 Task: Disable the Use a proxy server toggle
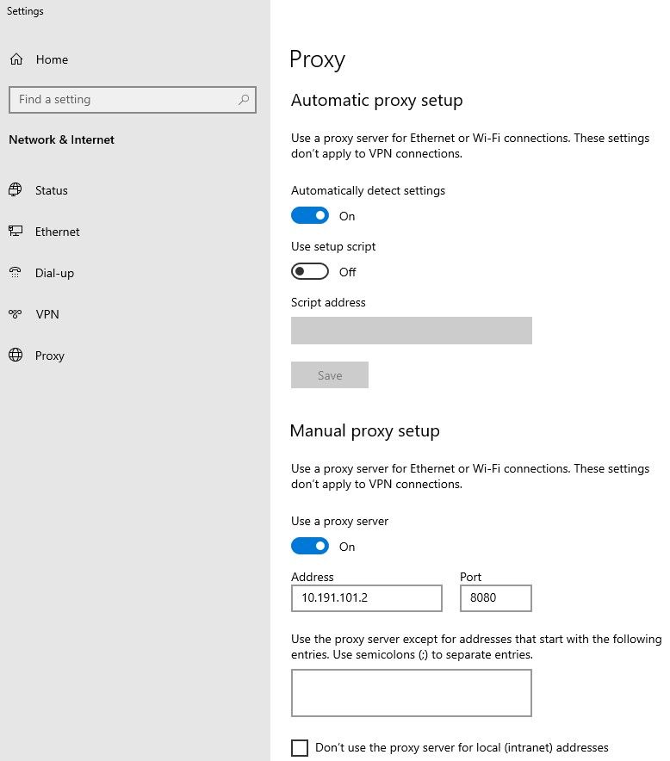click(x=310, y=546)
